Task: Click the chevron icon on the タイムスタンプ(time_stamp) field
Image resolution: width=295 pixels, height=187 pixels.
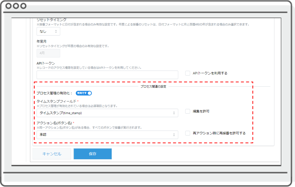Action: click(174, 113)
